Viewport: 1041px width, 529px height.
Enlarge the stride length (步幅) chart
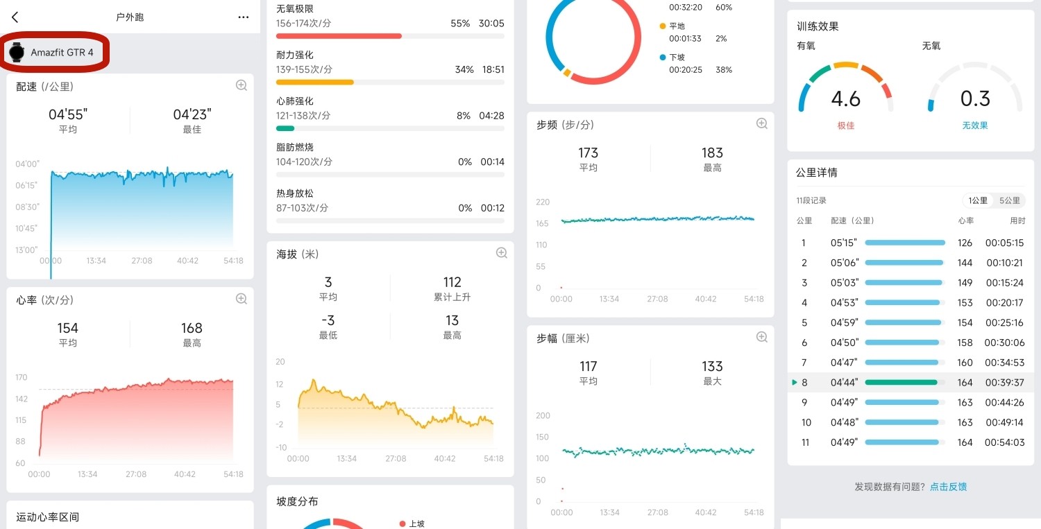(x=761, y=337)
